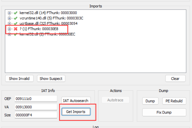Start PE Rebuild

tap(174, 101)
